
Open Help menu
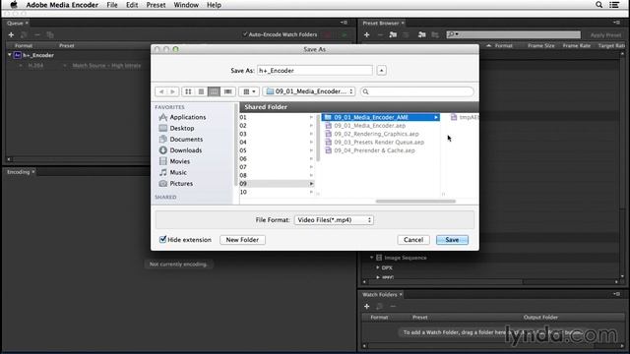[214, 5]
